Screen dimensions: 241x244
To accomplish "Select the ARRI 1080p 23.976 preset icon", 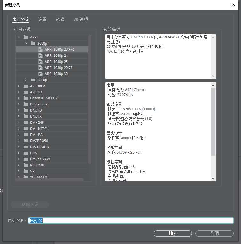I will pos(40,49).
